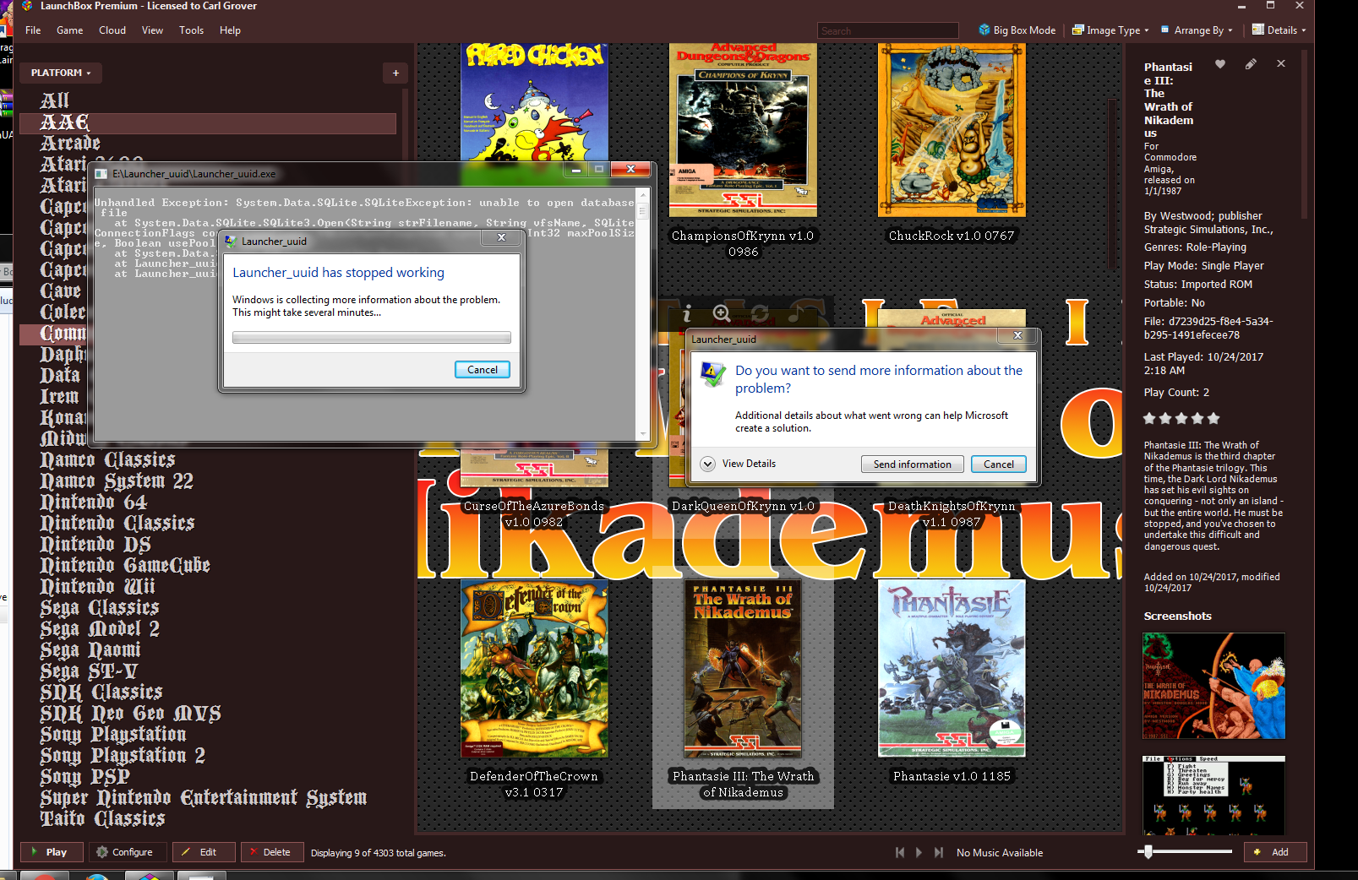This screenshot has height=880, width=1358.
Task: Open the second screenshot thumbnail in details
Action: tap(1213, 796)
